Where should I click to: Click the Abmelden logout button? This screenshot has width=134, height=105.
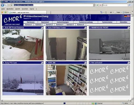123,22
